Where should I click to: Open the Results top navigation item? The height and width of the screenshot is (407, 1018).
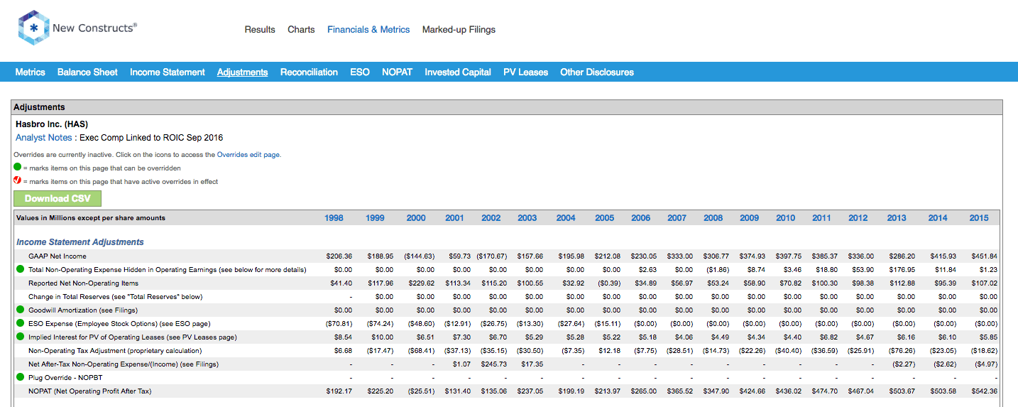[x=260, y=30]
